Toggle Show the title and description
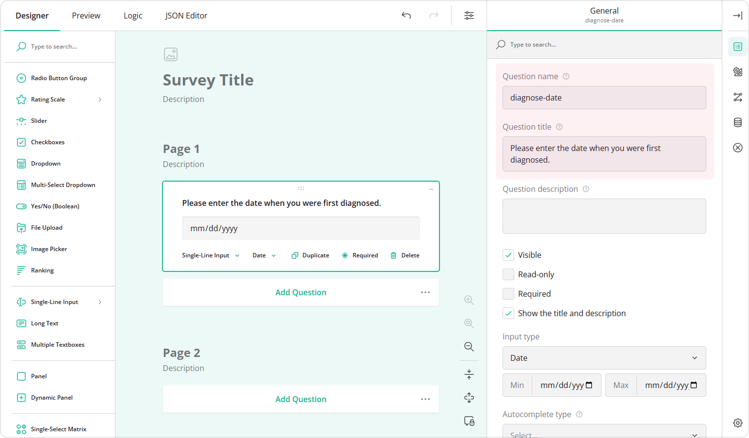Screen dimensions: 749x438 pos(508,313)
